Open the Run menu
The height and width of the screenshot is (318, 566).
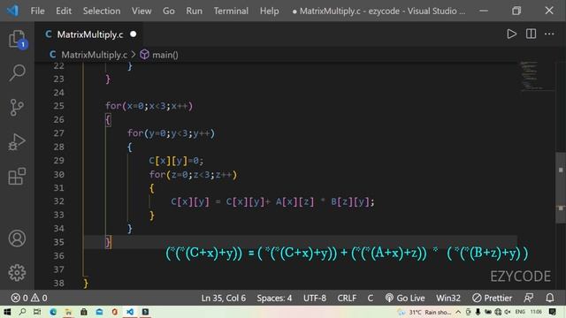pos(195,11)
